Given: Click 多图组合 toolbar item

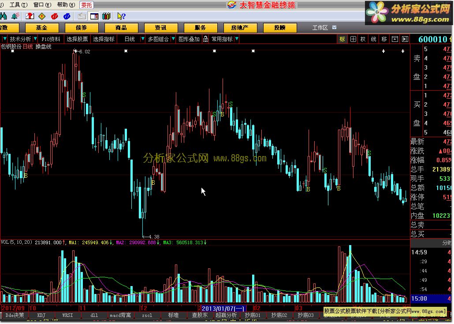Looking at the screenshot, I should pos(158,39).
